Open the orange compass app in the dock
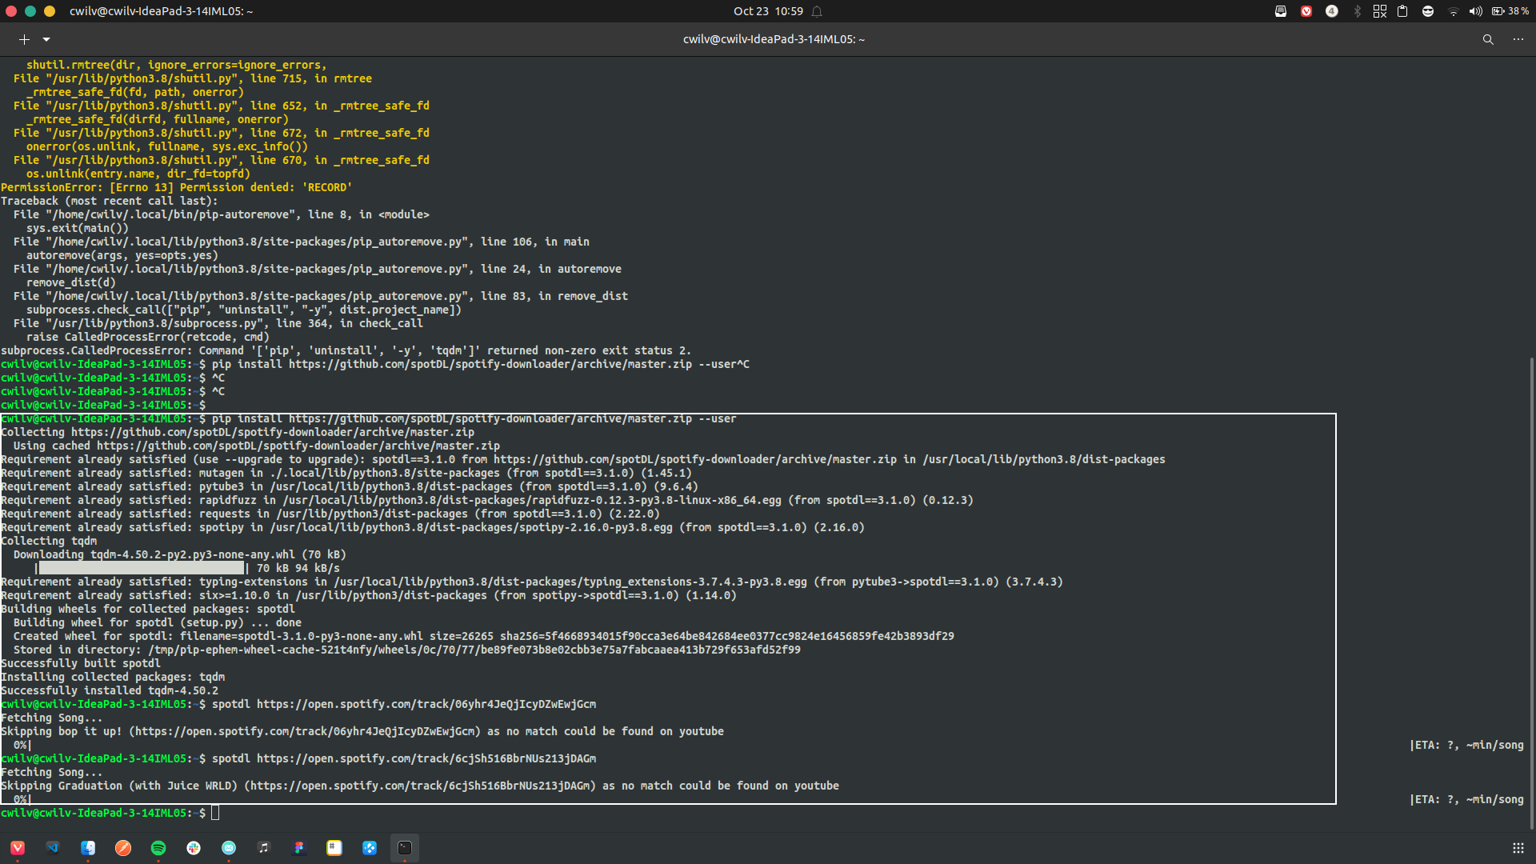The width and height of the screenshot is (1536, 864). (123, 848)
